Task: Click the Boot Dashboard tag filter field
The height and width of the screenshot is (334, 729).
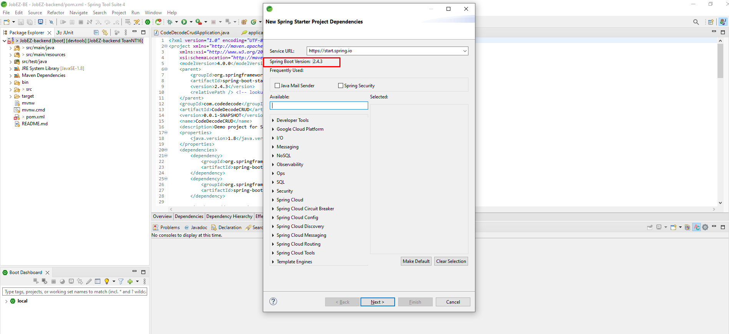Action: click(75, 292)
